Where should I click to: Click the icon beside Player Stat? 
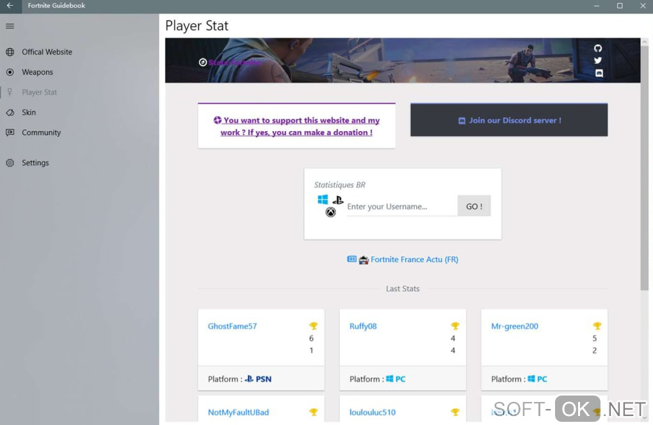click(x=10, y=92)
